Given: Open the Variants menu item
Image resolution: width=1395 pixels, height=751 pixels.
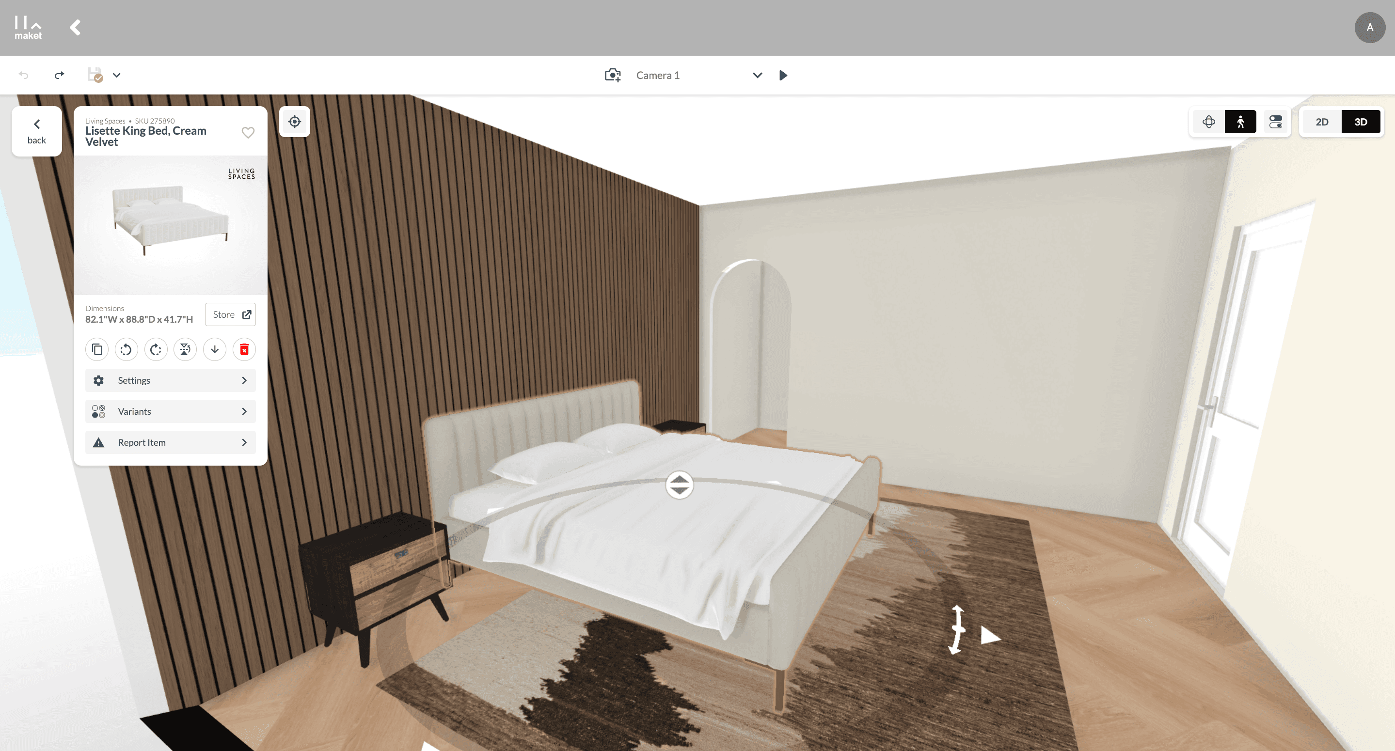Looking at the screenshot, I should 170,411.
